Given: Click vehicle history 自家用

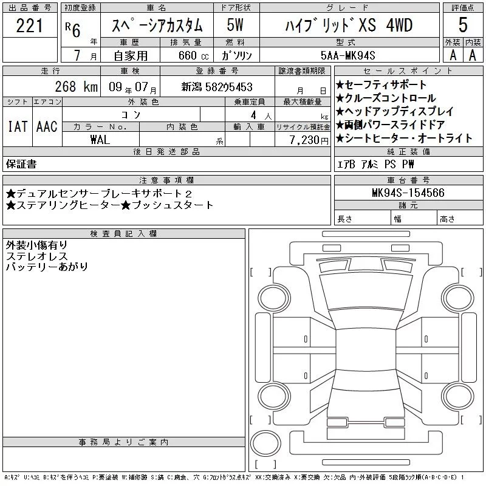Looking at the screenshot, I should pyautogui.click(x=131, y=56).
